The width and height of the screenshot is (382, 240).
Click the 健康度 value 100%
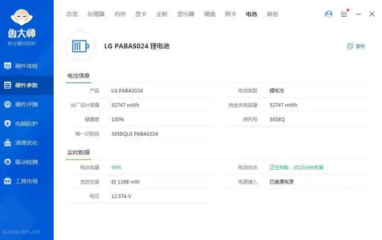118,119
